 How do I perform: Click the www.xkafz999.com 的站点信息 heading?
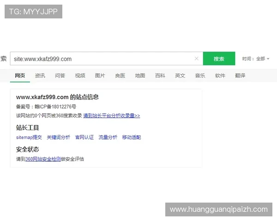point(57,97)
